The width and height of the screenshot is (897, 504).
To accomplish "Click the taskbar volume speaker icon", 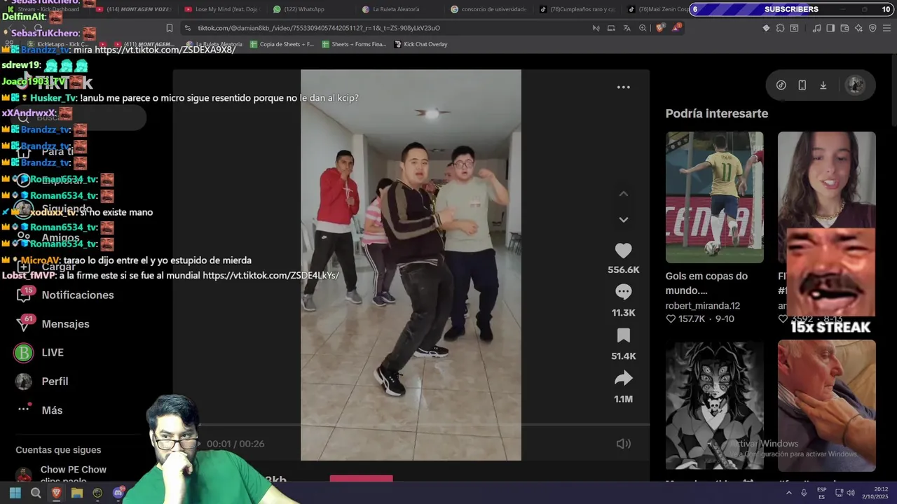I will pos(851,493).
